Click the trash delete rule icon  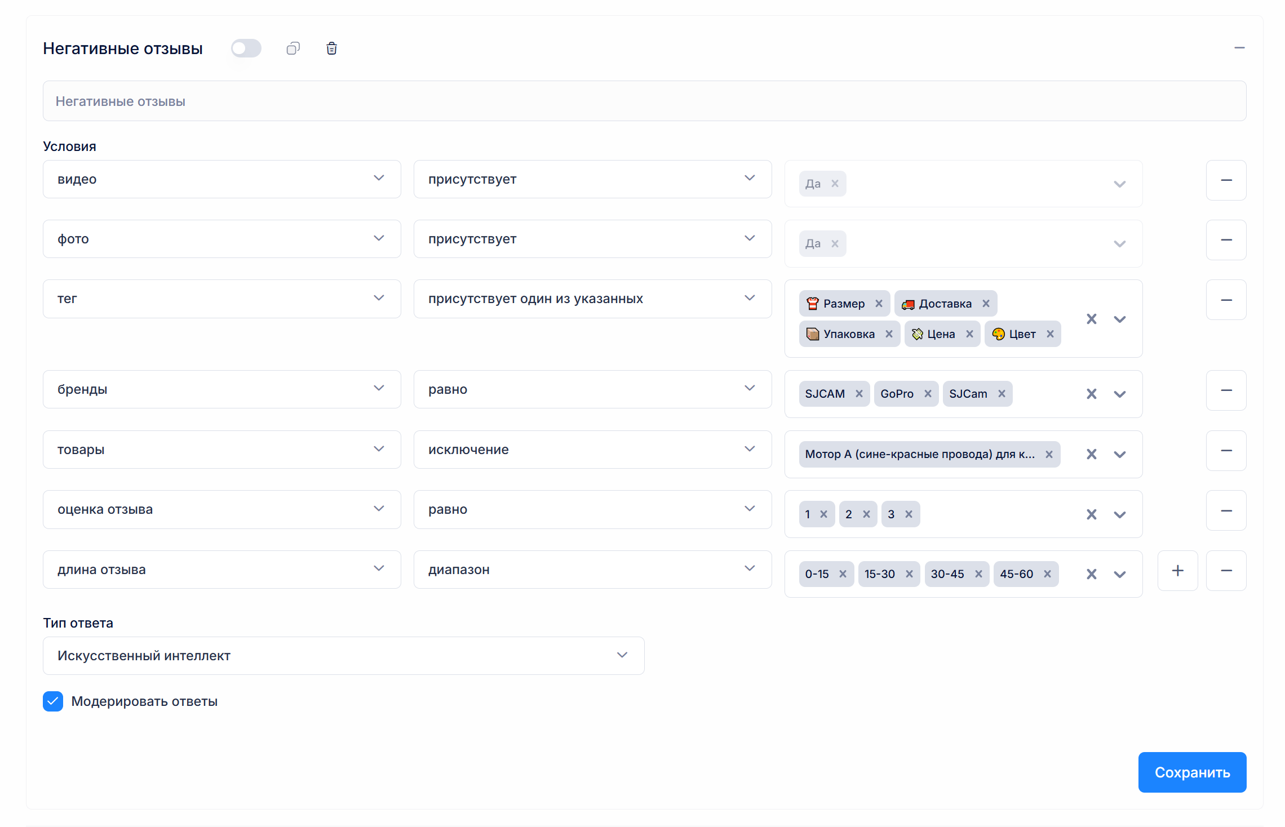[331, 48]
